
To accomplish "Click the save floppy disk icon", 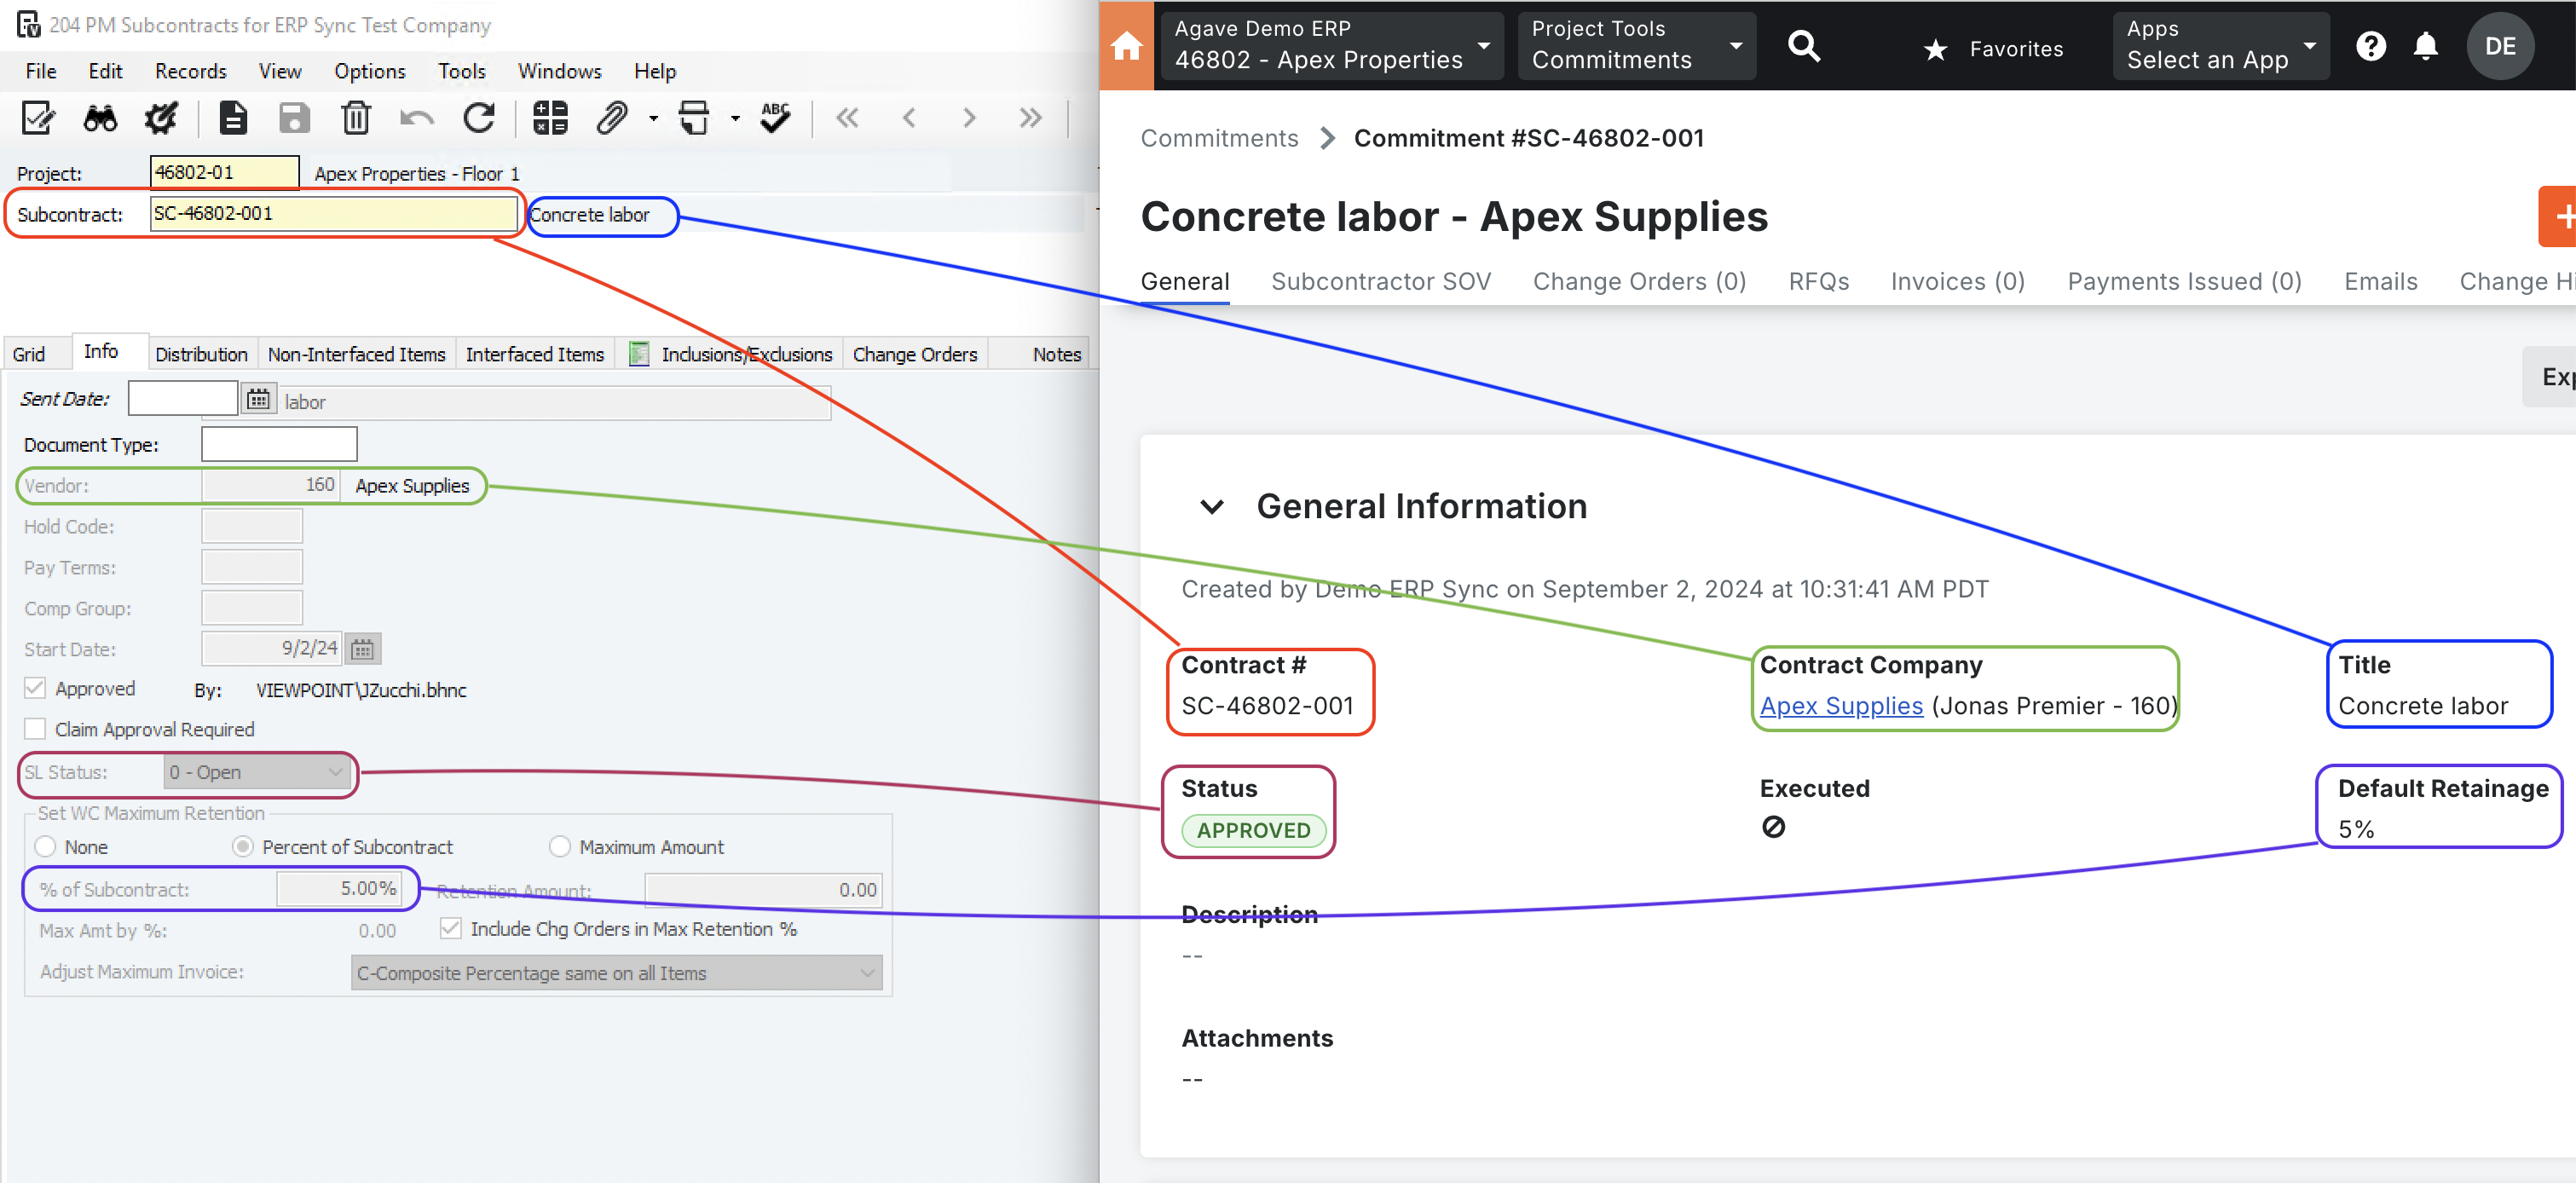I will coord(294,118).
